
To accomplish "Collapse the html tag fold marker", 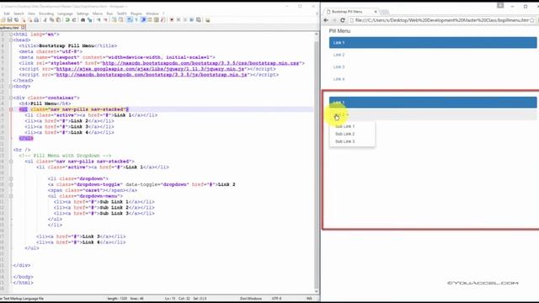I will (11, 35).
